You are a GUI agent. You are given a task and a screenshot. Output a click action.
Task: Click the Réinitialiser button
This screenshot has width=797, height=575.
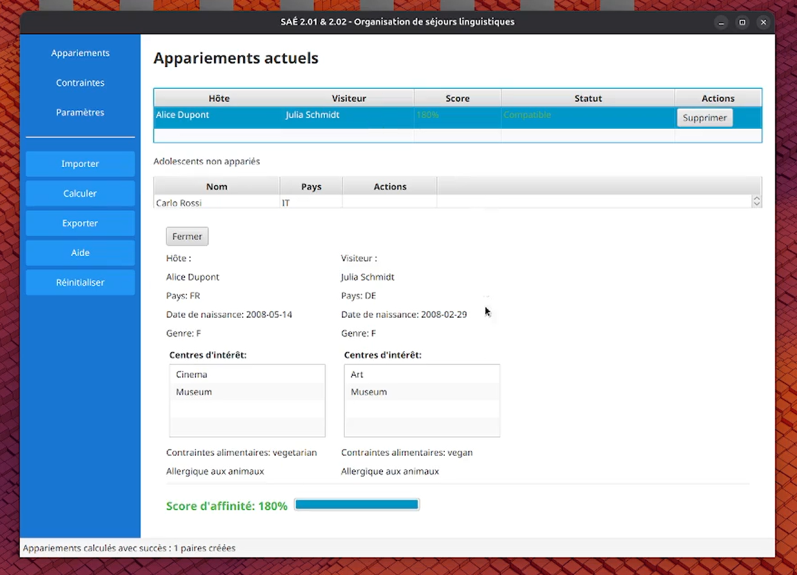(x=80, y=282)
